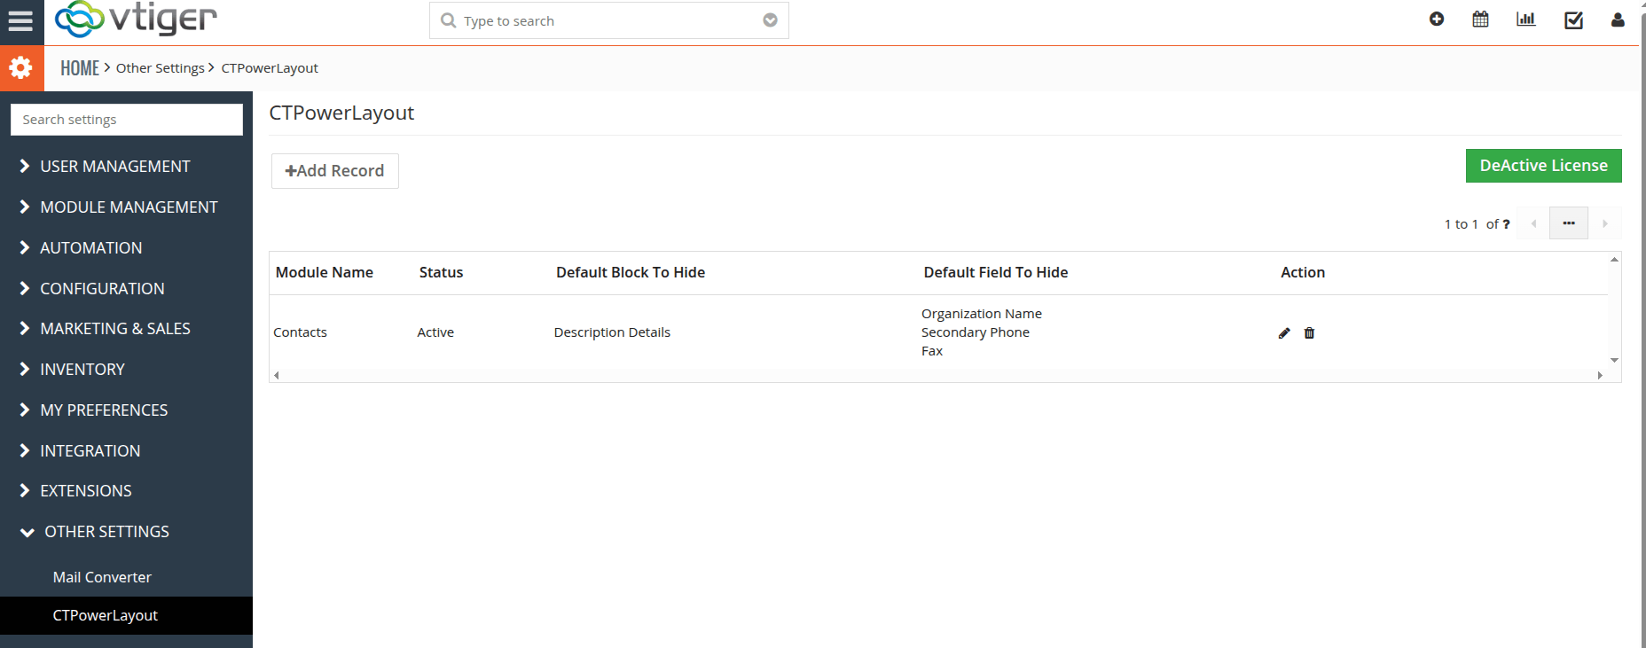The height and width of the screenshot is (648, 1646).
Task: Open the global search dropdown arrow
Action: [x=770, y=20]
